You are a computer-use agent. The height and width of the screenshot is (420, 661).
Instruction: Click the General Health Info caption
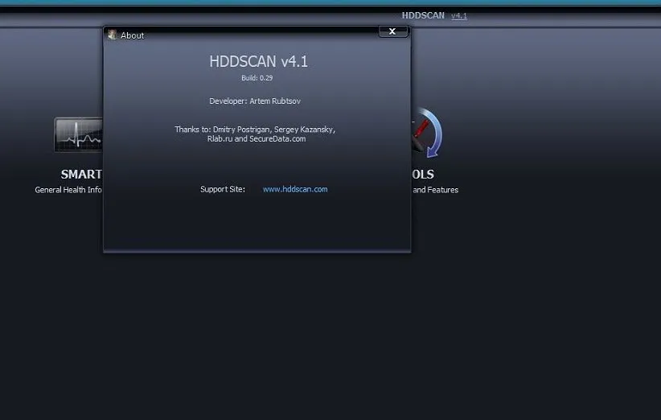[68, 191]
